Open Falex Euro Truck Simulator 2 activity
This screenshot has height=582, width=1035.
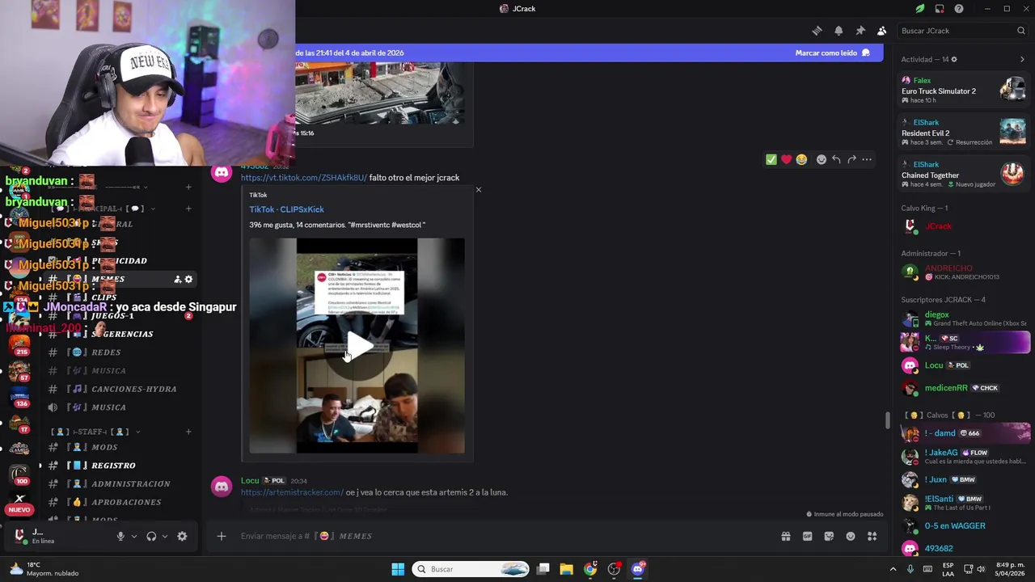click(964, 90)
